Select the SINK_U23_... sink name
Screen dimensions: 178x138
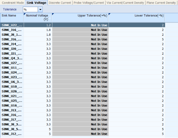pos(12,77)
